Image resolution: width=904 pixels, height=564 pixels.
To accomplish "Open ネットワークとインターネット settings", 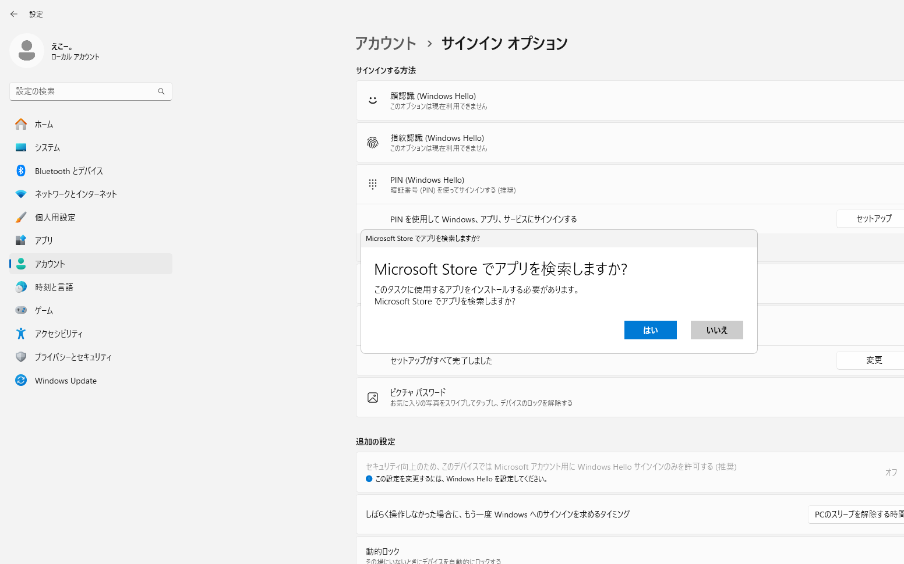I will coord(91,194).
